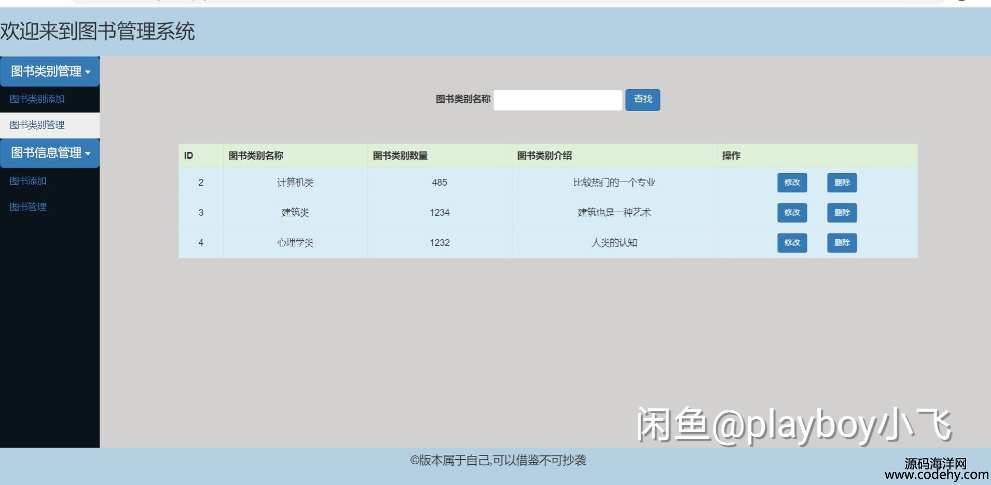Click the 图书类别名称 search label
The height and width of the screenshot is (485, 991).
click(463, 99)
